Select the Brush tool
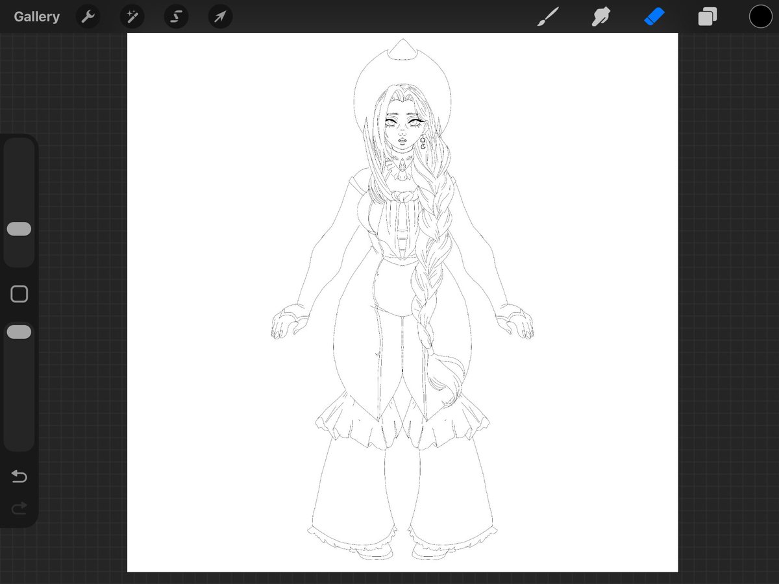This screenshot has height=584, width=779. (549, 16)
